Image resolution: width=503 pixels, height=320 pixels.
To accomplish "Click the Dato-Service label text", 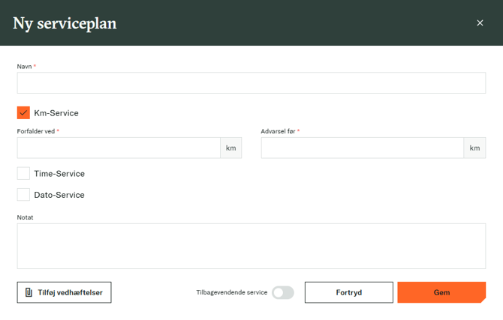I will point(59,195).
